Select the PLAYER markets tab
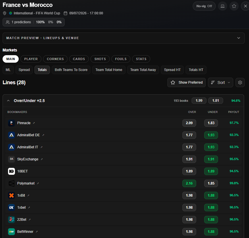This screenshot has height=238, width=249. [x=31, y=59]
